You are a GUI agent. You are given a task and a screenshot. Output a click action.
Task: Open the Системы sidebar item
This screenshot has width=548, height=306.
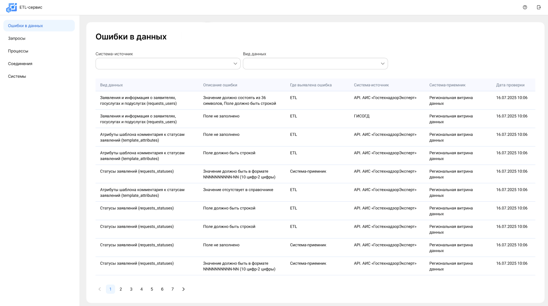[x=17, y=76]
